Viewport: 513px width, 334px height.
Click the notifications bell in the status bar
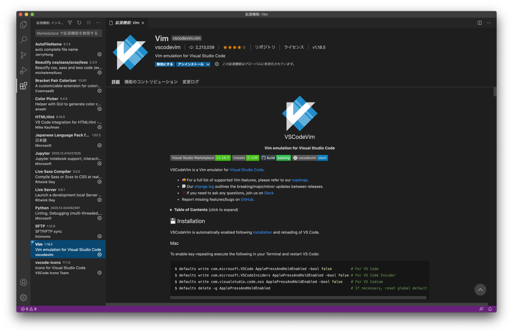[490, 309]
